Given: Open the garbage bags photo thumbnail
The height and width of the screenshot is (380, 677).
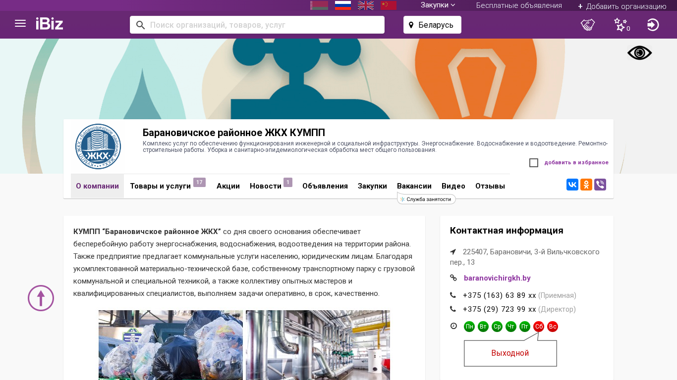Looking at the screenshot, I should [x=170, y=345].
